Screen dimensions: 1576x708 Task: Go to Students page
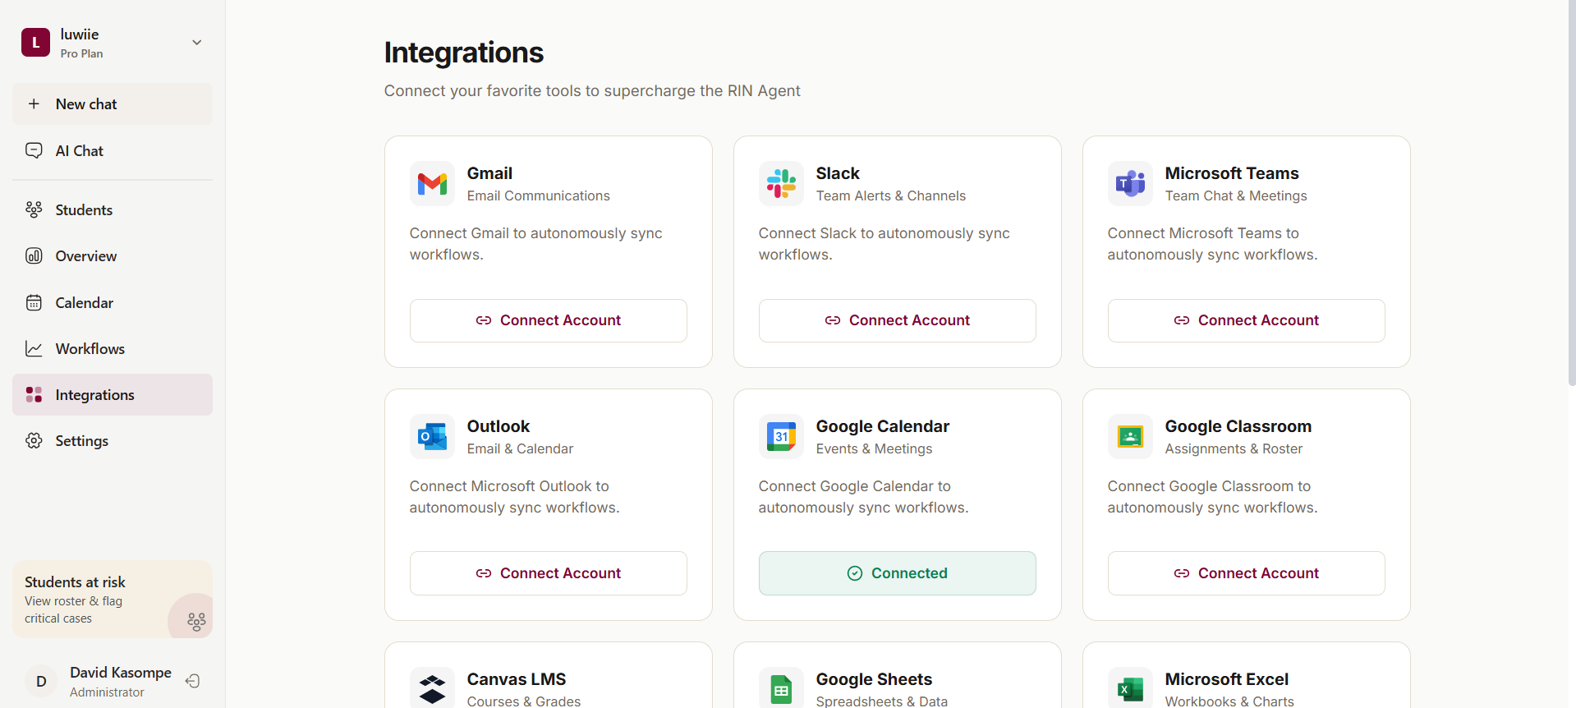pos(113,210)
